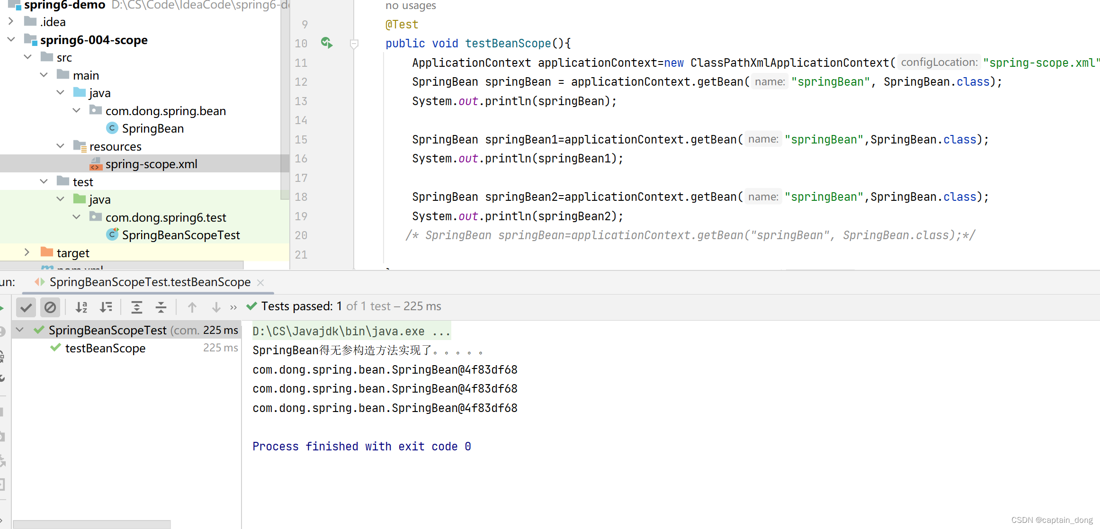Expand all nodes in the test results tree

[137, 306]
